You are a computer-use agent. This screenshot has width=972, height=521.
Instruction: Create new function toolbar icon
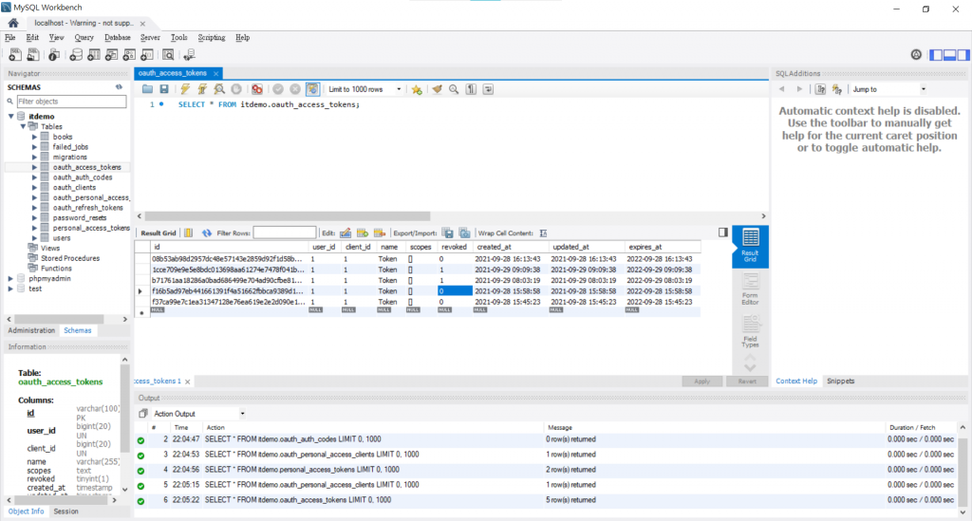147,55
